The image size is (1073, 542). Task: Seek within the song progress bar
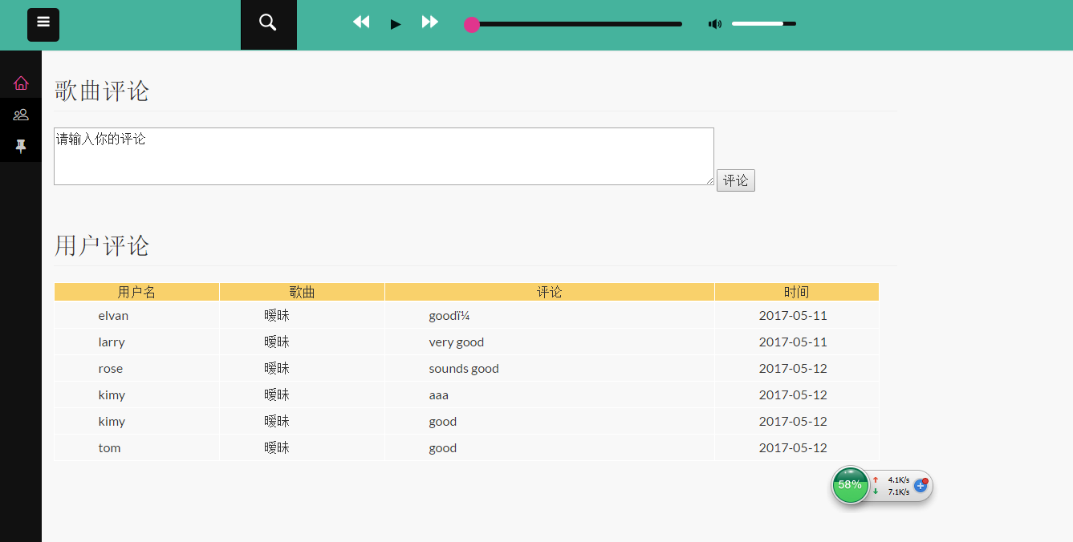tap(576, 24)
